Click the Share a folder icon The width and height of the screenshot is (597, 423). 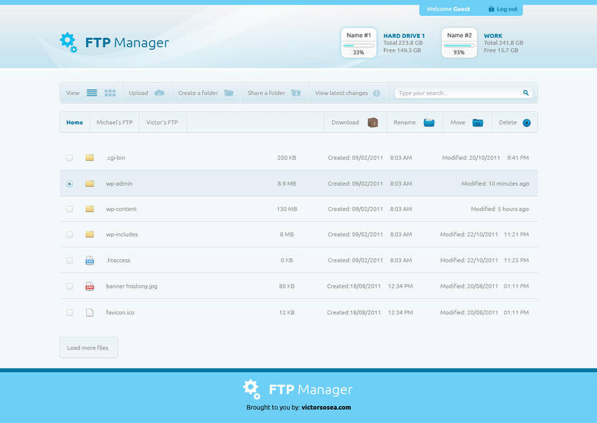coord(296,93)
